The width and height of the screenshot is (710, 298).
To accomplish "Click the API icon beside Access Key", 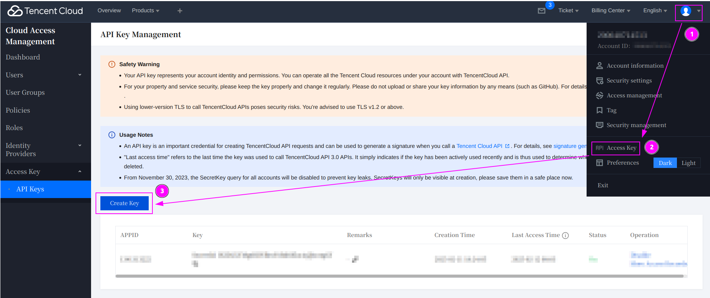I will tap(600, 148).
